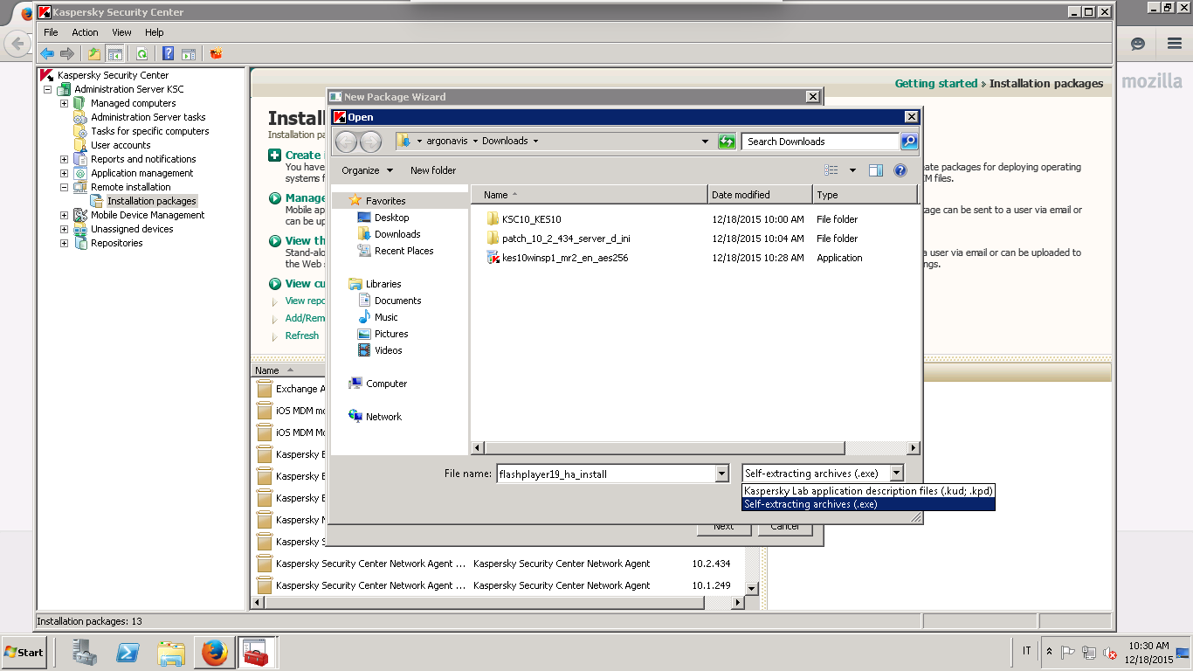The width and height of the screenshot is (1193, 671).
Task: Click the Up one level folder icon
Action: [x=94, y=53]
